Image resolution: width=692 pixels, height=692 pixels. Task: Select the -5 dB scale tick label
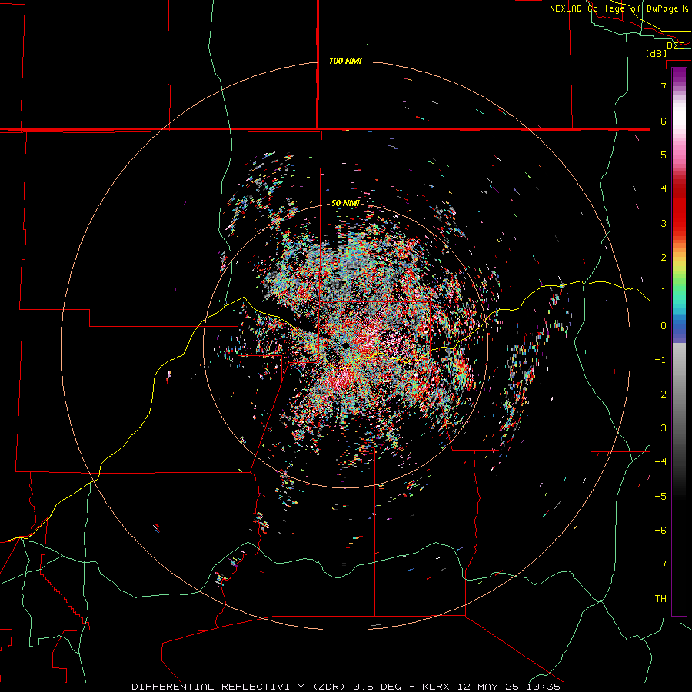coord(660,497)
